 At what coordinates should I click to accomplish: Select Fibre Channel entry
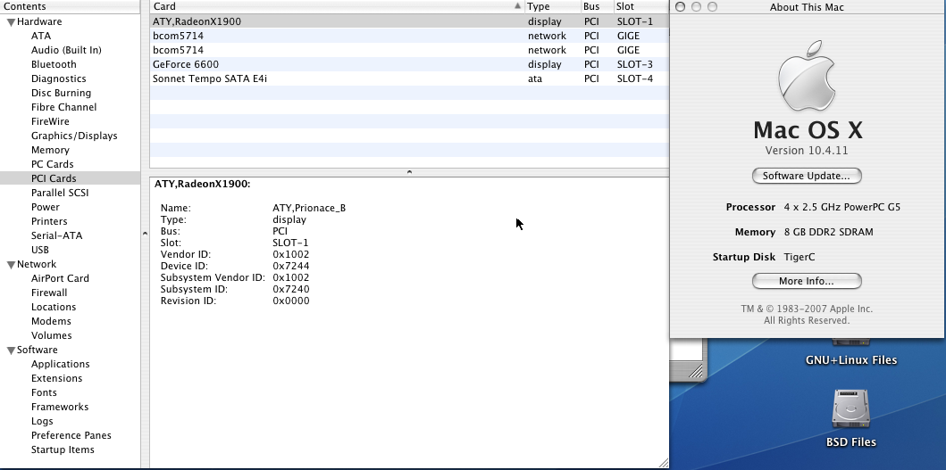coord(64,107)
